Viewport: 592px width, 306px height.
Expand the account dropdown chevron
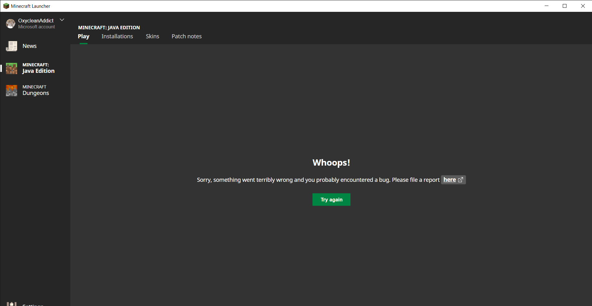coord(62,20)
